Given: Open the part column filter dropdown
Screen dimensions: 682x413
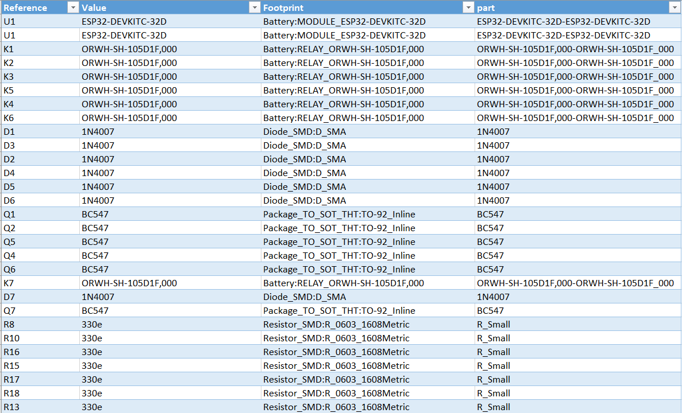Looking at the screenshot, I should coord(675,7).
